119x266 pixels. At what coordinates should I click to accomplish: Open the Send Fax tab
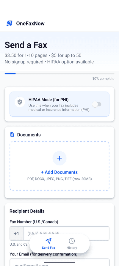(48, 244)
